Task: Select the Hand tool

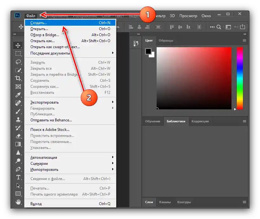Action: (18, 202)
